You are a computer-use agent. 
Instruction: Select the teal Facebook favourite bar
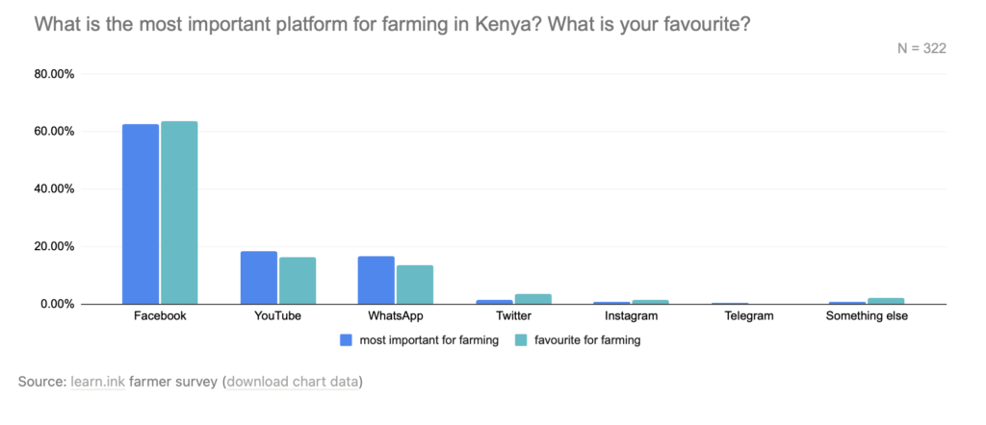tap(179, 212)
